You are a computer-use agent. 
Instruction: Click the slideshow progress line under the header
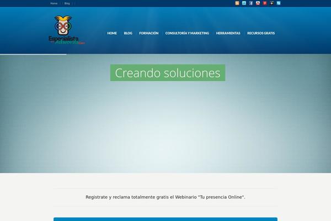(33, 54)
